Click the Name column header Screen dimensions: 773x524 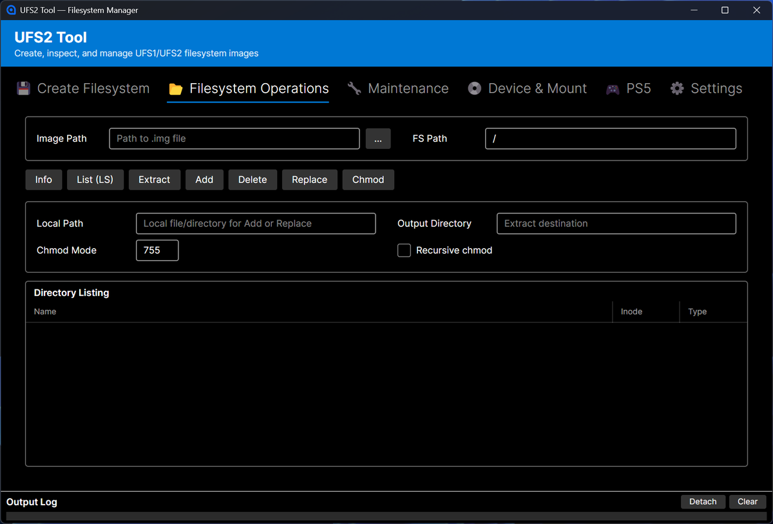point(319,311)
